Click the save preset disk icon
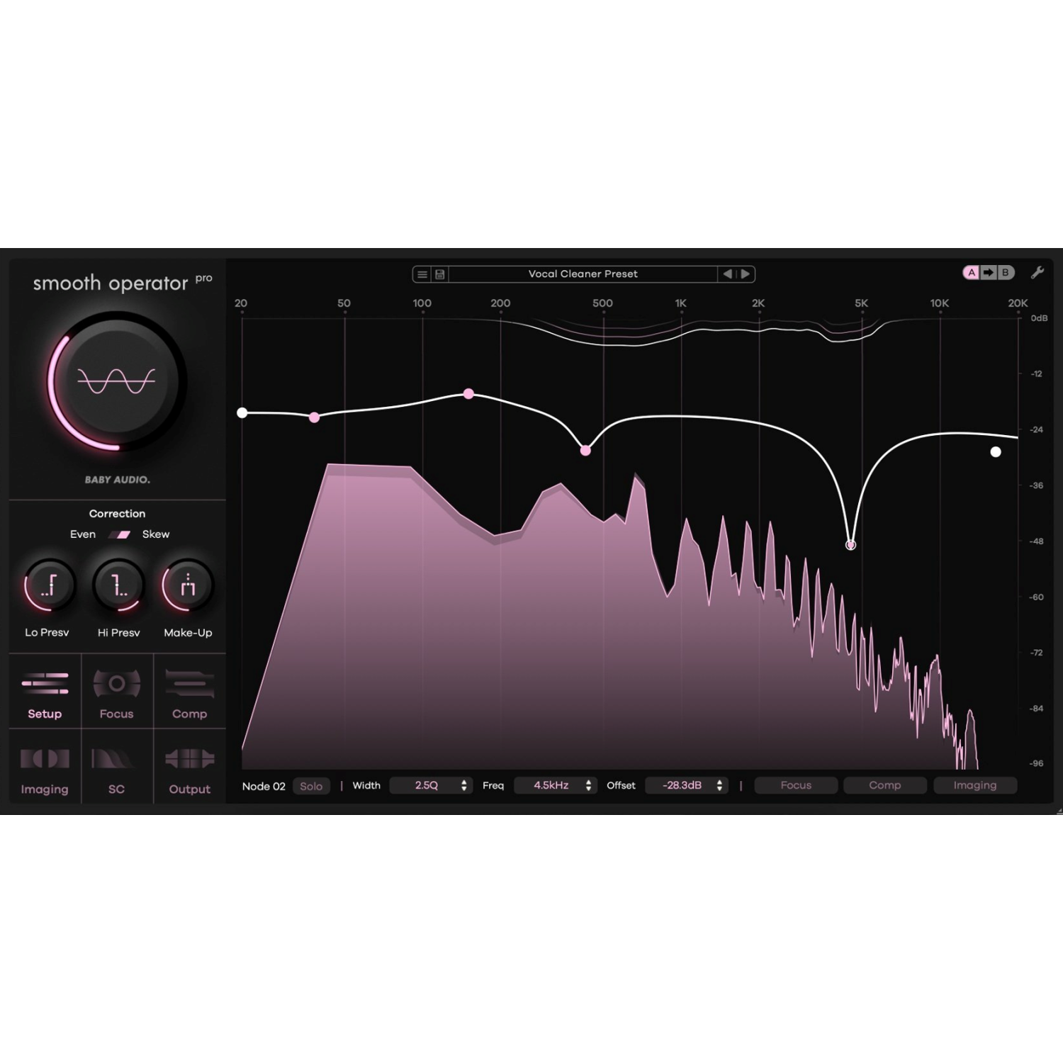Viewport: 1063px width, 1063px height. pos(439,274)
